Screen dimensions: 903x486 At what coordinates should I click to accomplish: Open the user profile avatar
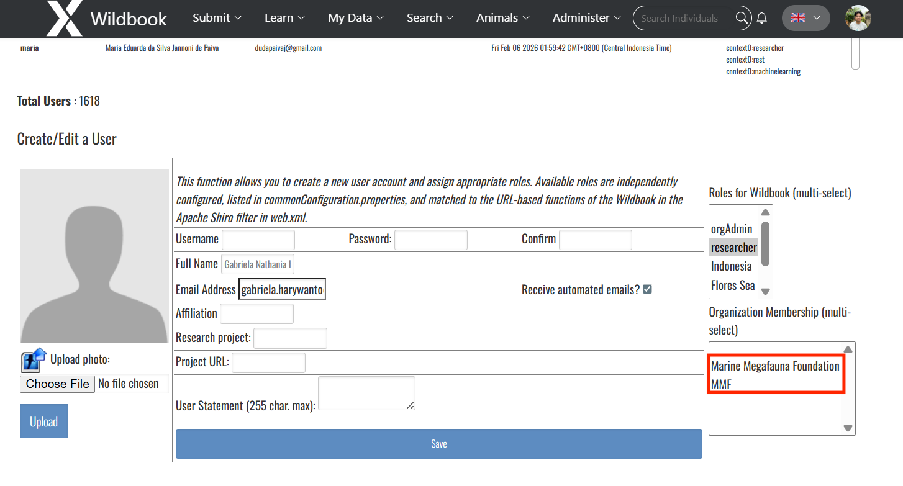858,18
